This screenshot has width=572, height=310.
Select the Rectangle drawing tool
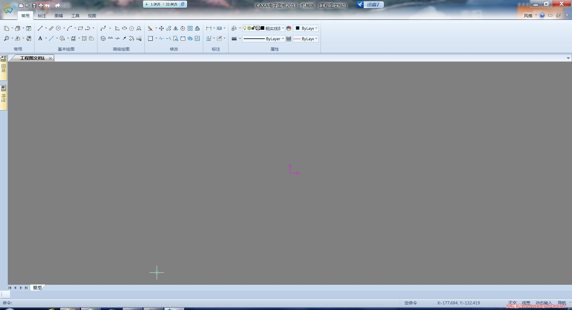(x=80, y=28)
